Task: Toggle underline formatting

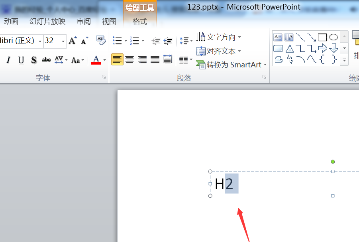Action: pos(21,59)
